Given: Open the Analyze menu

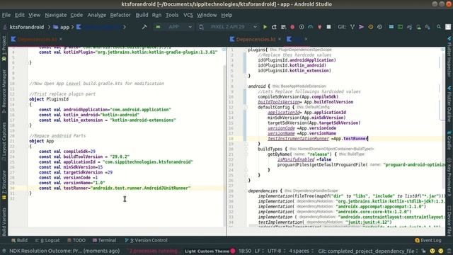Looking at the screenshot, I should [x=96, y=15].
